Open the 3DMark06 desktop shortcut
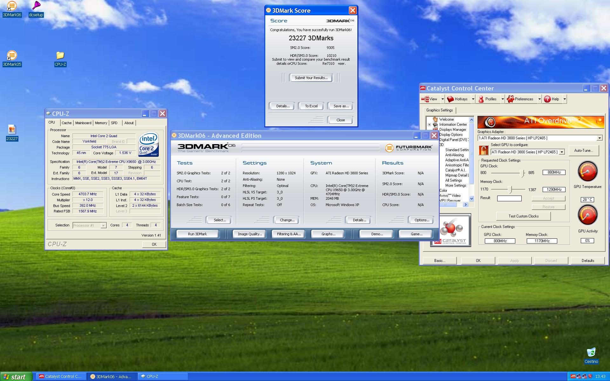The width and height of the screenshot is (610, 381). pos(12,9)
